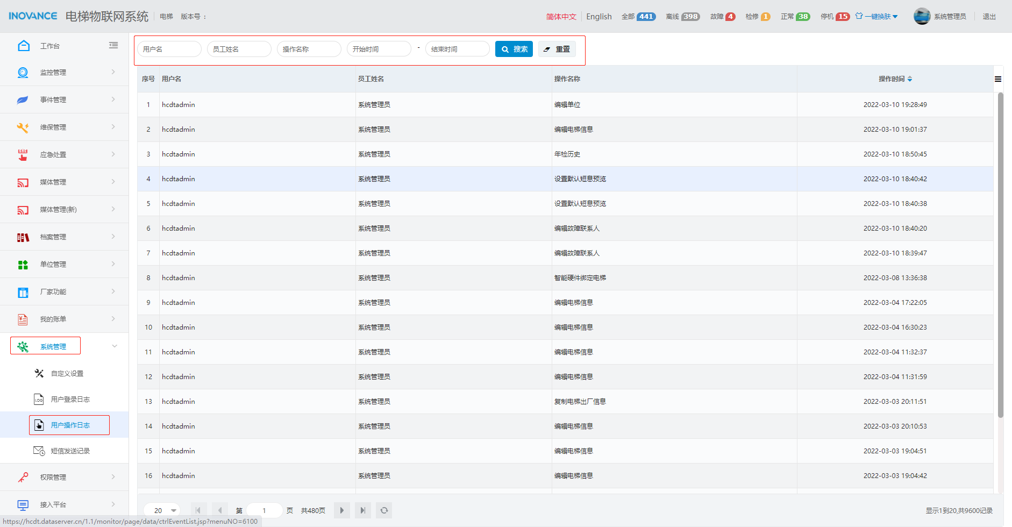
Task: Click the blue Search button
Action: [x=514, y=49]
